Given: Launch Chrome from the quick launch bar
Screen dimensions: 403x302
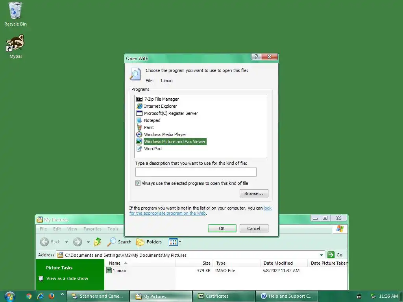Looking at the screenshot, I should tap(29, 296).
